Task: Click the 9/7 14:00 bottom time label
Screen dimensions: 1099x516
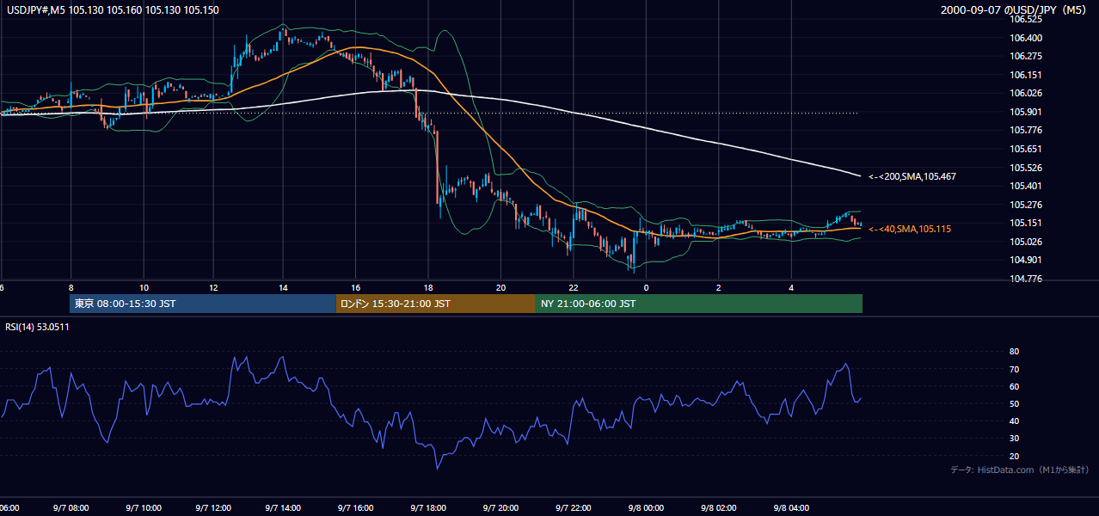Action: tap(283, 508)
